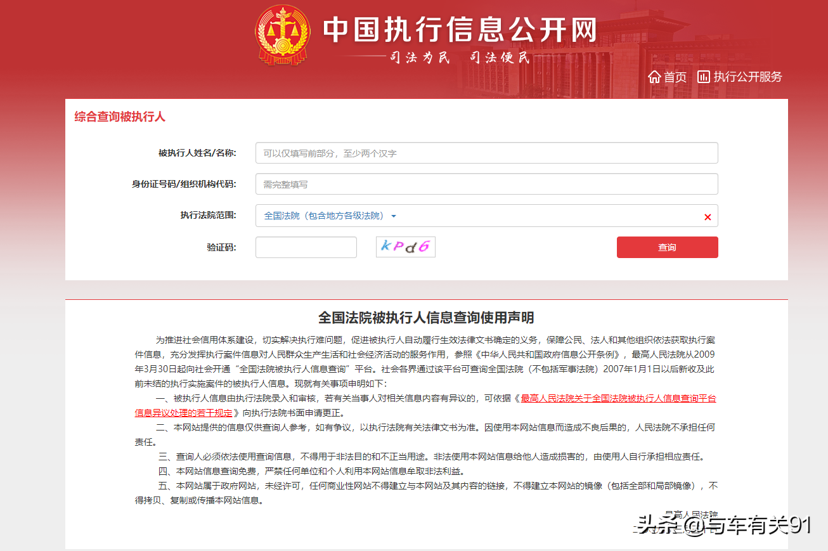The width and height of the screenshot is (828, 551).
Task: Clear the court range with red X
Action: pos(708,217)
